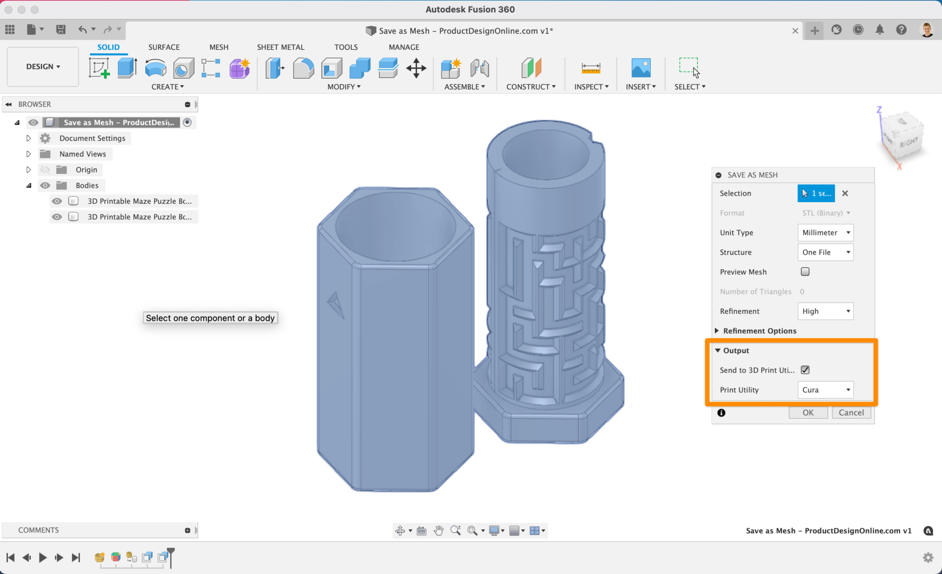Hide the first 3D Printable Maze Puzzle body

click(x=57, y=201)
